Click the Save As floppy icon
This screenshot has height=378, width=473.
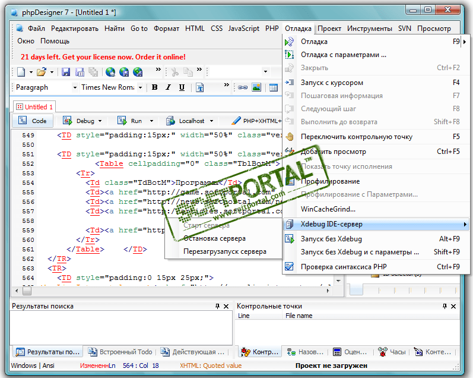click(x=80, y=72)
